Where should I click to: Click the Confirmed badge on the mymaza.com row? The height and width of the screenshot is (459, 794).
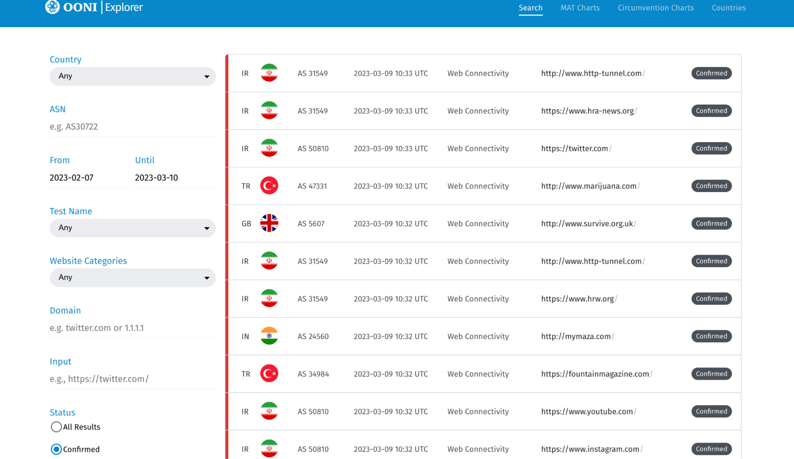coord(711,336)
